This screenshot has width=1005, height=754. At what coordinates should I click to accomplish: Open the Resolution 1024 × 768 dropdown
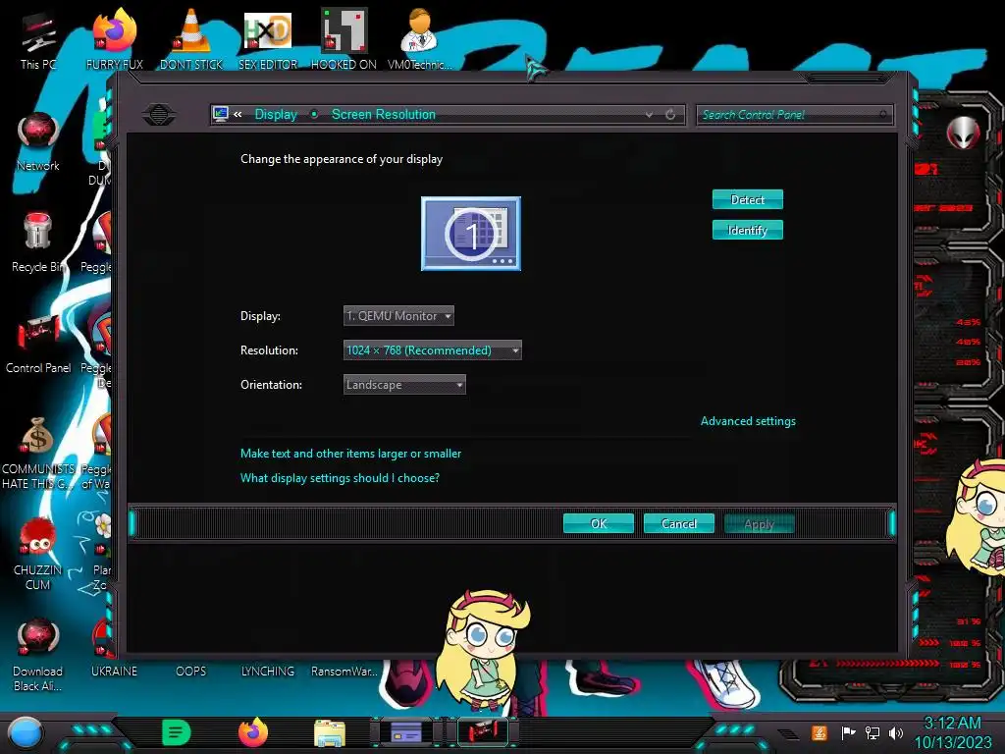[433, 350]
